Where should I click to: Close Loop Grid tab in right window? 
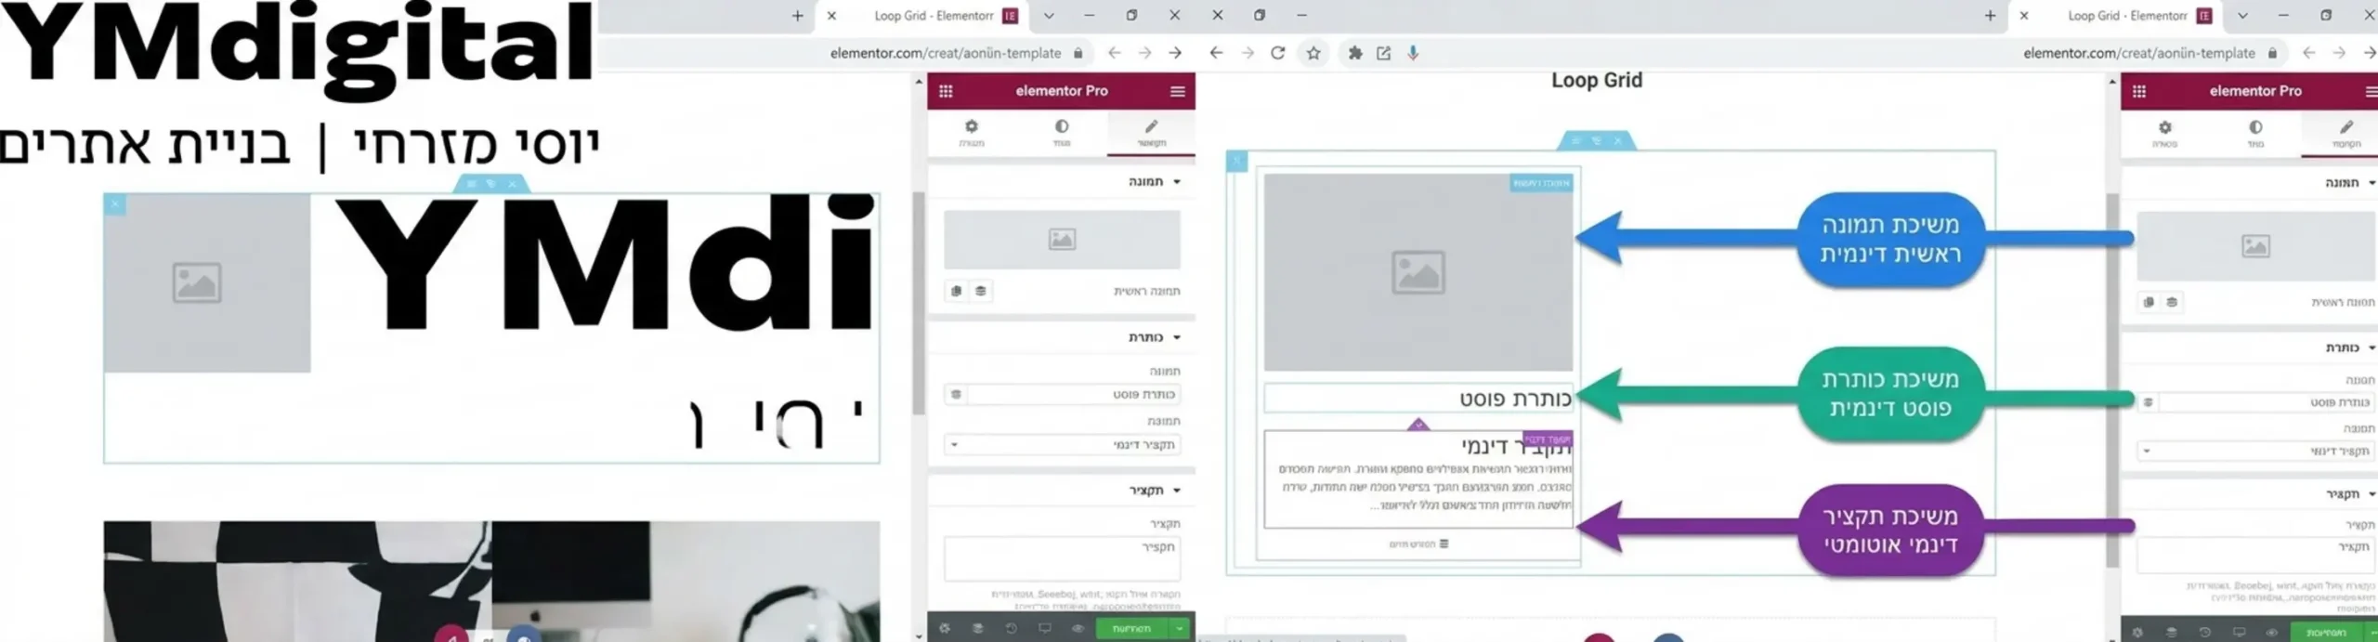[x=2024, y=16]
